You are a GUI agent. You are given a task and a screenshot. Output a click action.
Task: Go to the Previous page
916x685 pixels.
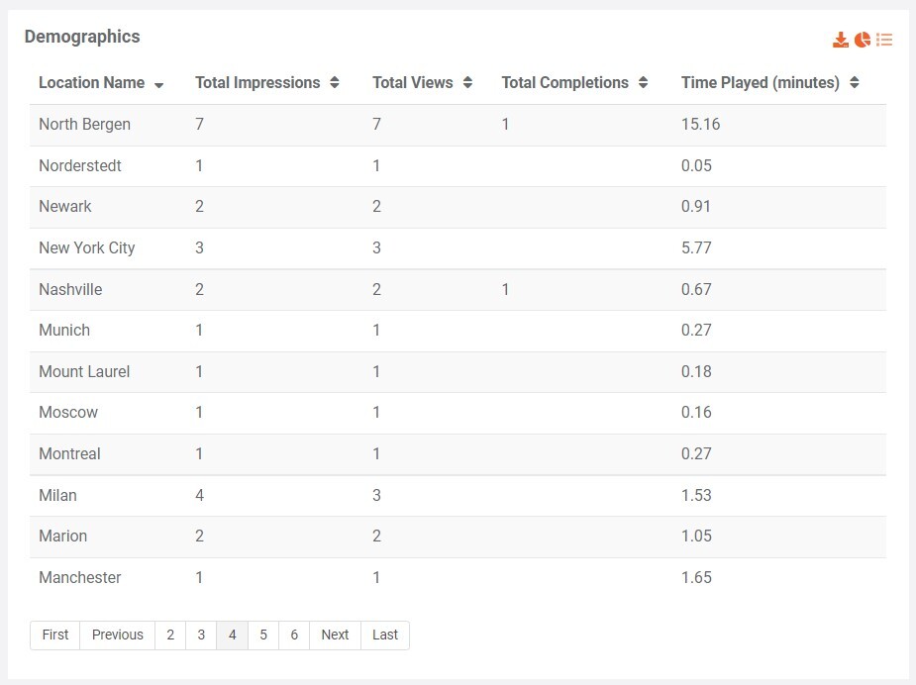(x=118, y=635)
